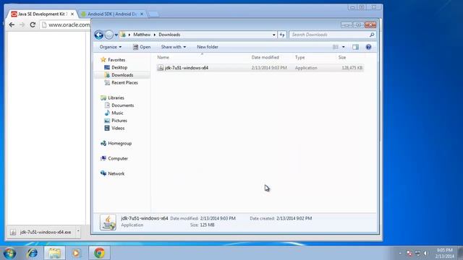
Task: Open address bar previous locations dropdown
Action: point(273,35)
